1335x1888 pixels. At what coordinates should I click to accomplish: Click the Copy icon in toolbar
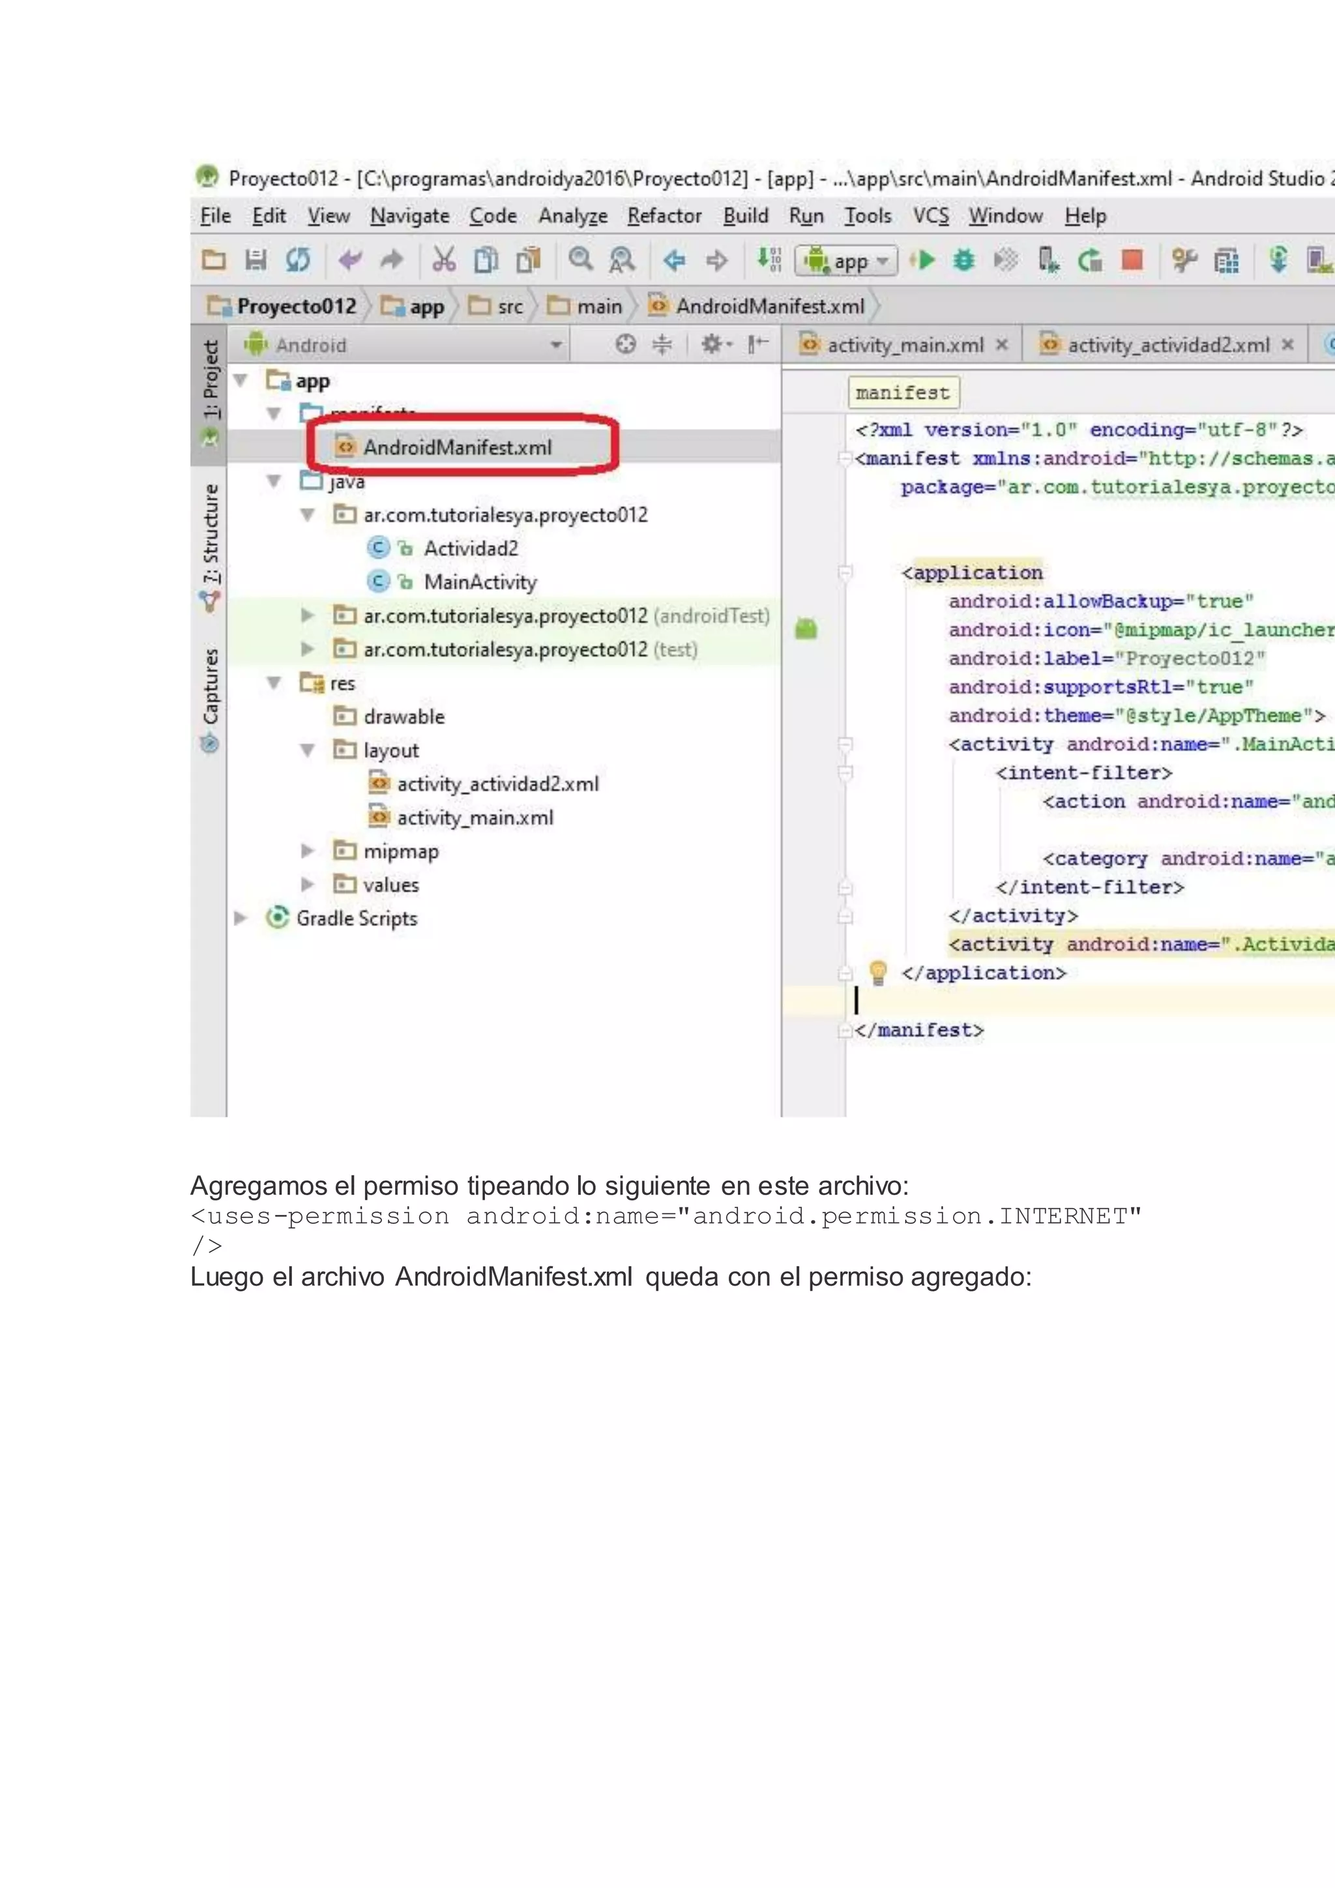point(486,260)
